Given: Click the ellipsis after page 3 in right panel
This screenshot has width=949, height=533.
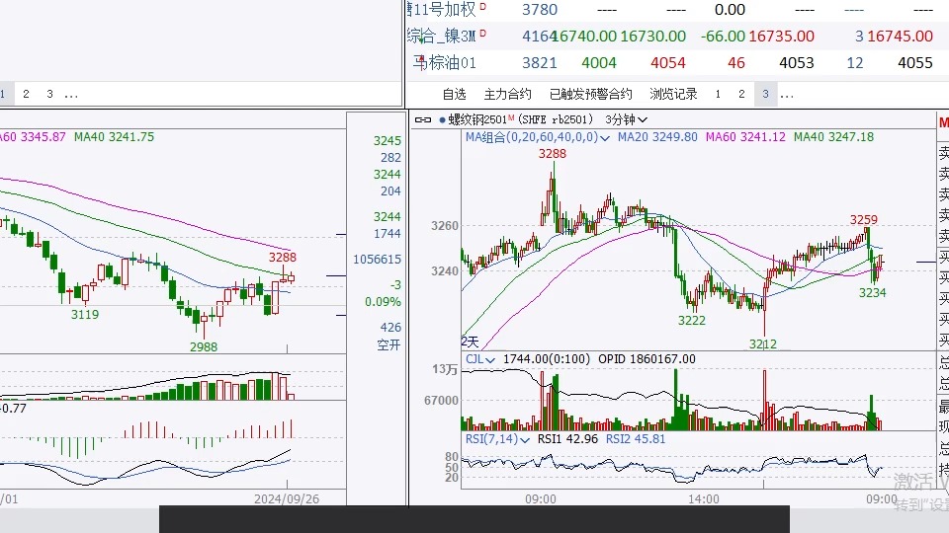Looking at the screenshot, I should pos(787,95).
